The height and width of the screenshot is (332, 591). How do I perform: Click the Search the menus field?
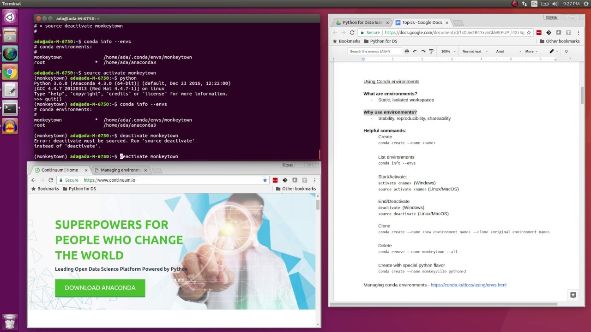(x=375, y=51)
